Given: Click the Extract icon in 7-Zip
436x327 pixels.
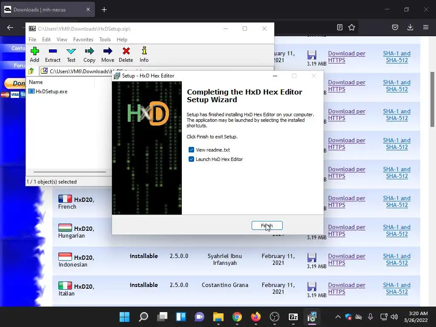Looking at the screenshot, I should click(x=52, y=55).
